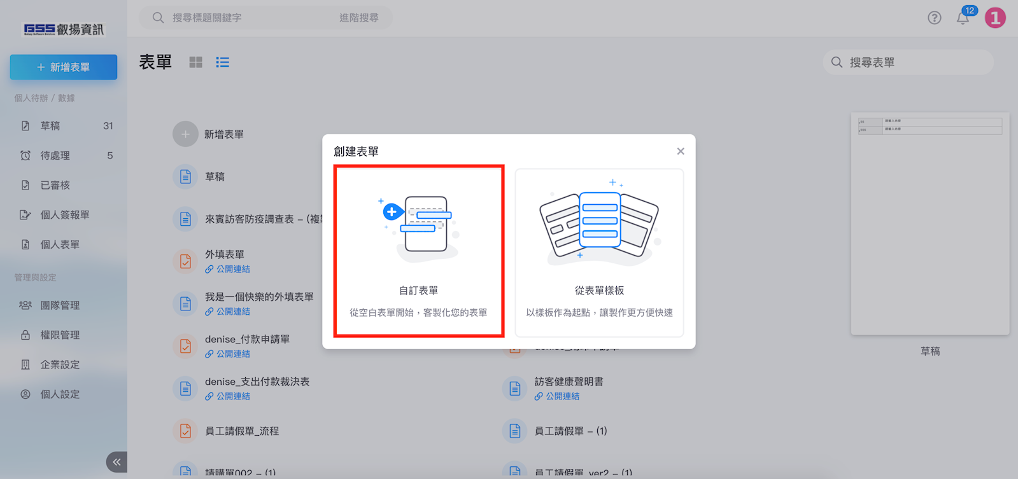
Task: Open the user profile avatar
Action: [995, 18]
